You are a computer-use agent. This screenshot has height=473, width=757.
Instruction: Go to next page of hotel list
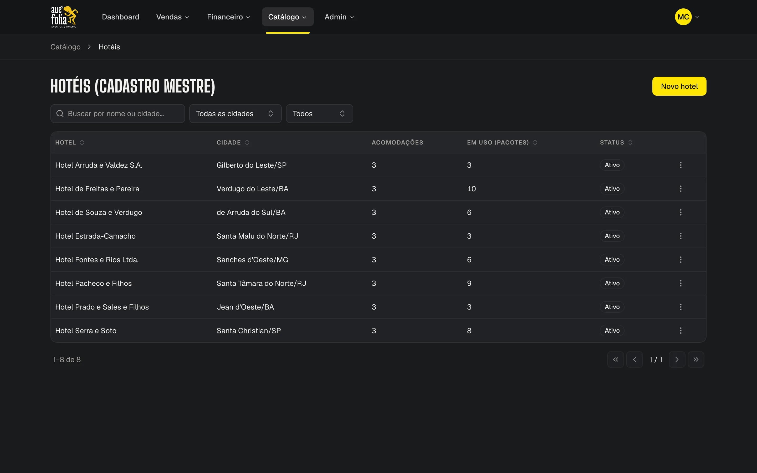point(677,359)
